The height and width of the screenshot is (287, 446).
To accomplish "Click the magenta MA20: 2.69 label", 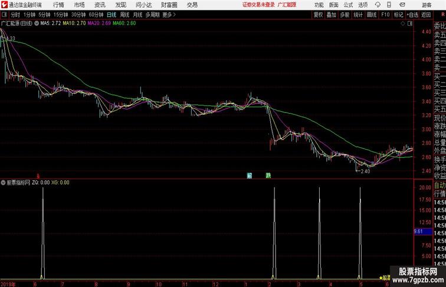I will point(99,24).
